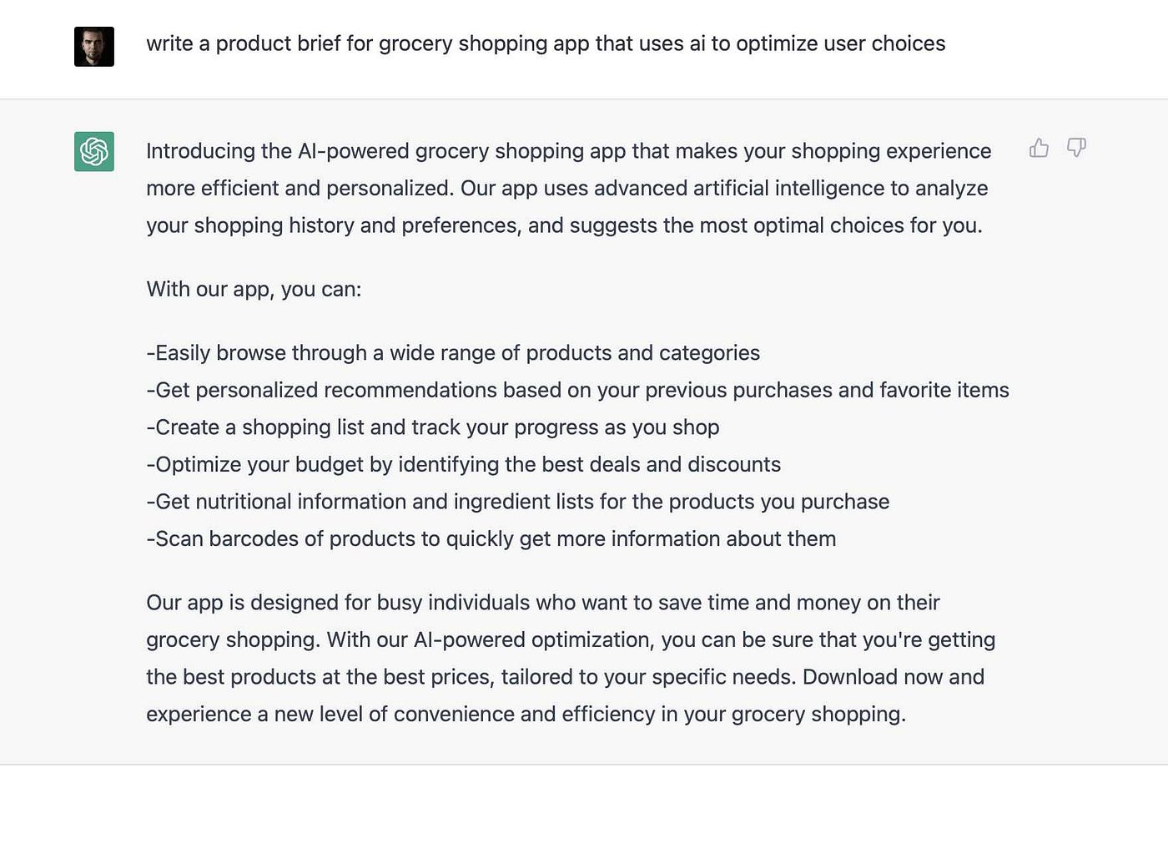Image resolution: width=1168 pixels, height=849 pixels.
Task: Click the green ChatGPT logo avatar
Action: click(x=94, y=151)
